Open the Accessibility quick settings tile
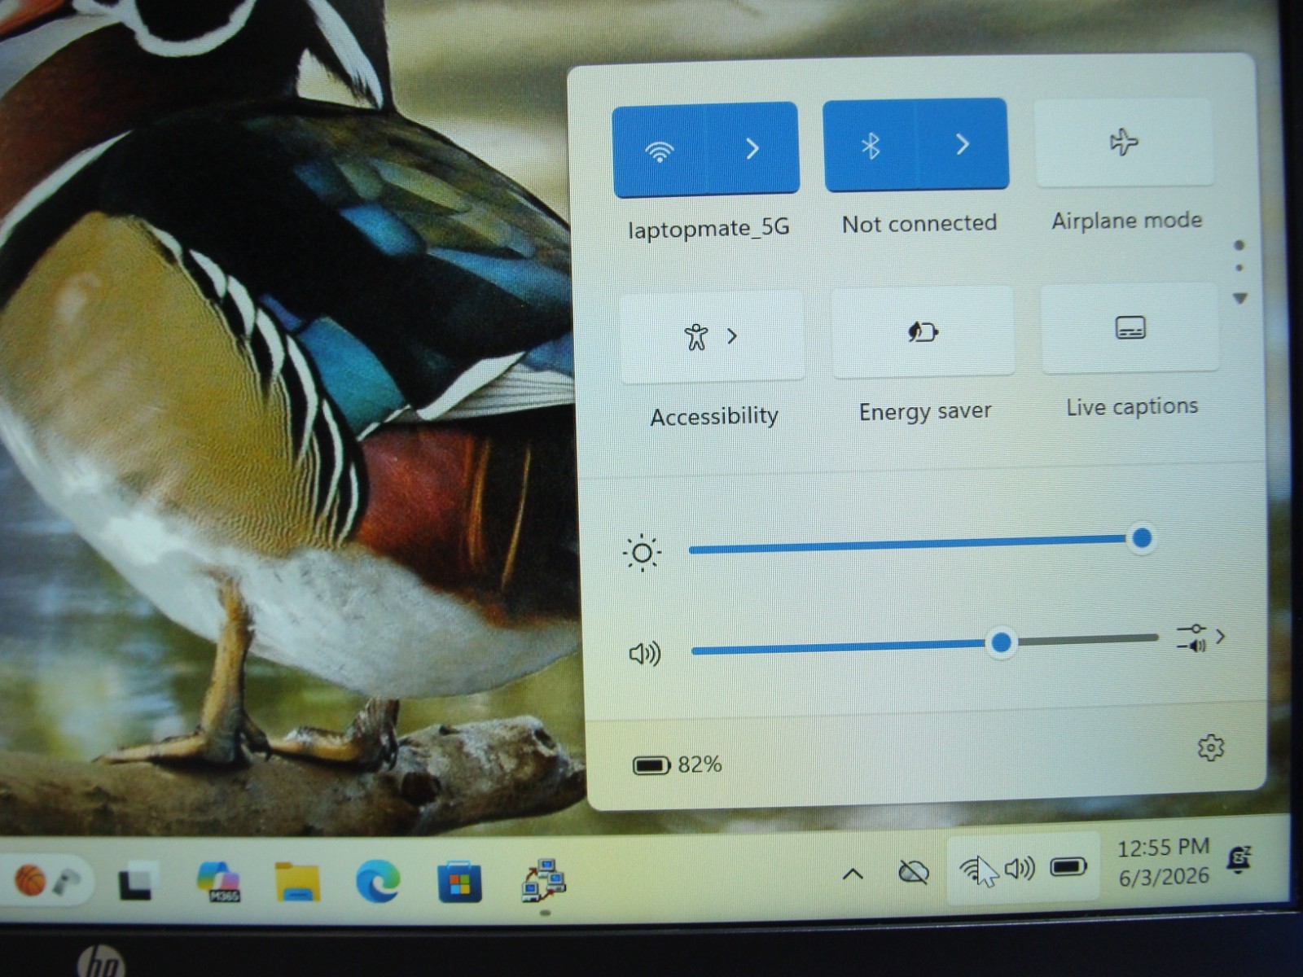The image size is (1303, 977). click(712, 336)
